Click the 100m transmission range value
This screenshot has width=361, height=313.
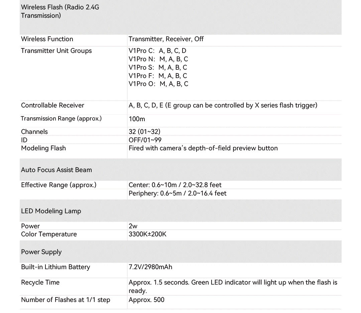(137, 119)
